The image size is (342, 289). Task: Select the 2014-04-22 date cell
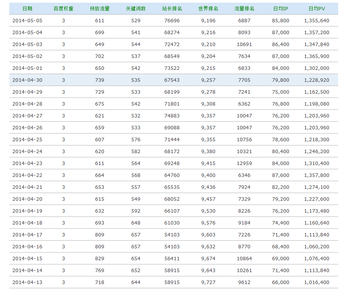click(27, 175)
